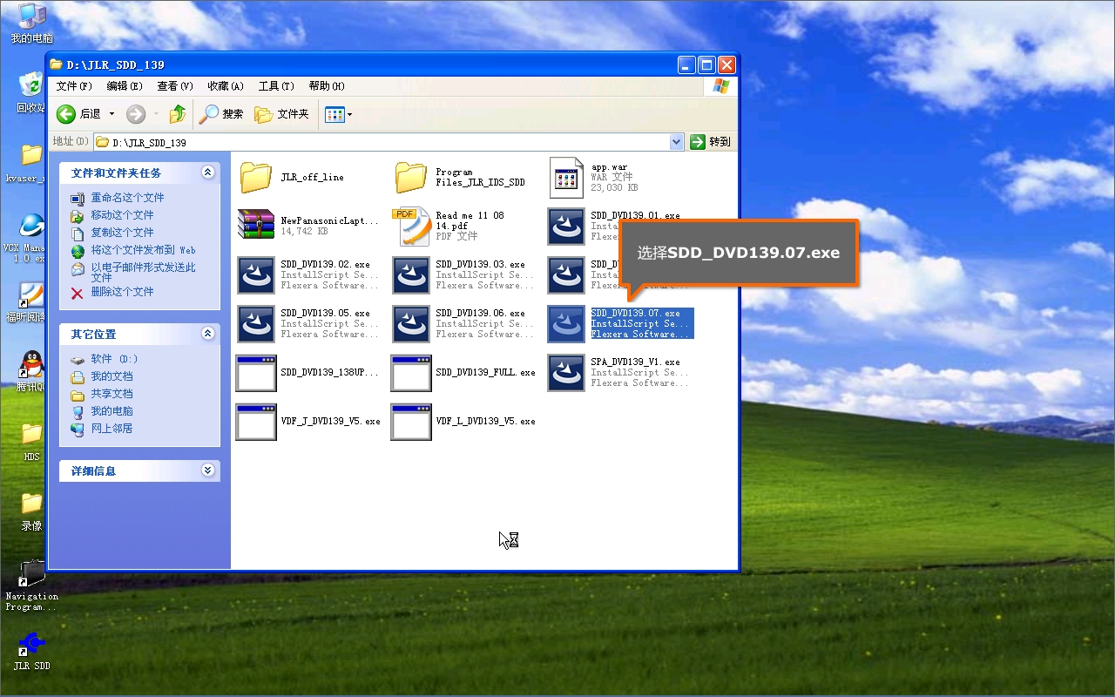This screenshot has height=697, width=1115.
Task: Click Delete this file (删除这个文件)
Action: [122, 292]
